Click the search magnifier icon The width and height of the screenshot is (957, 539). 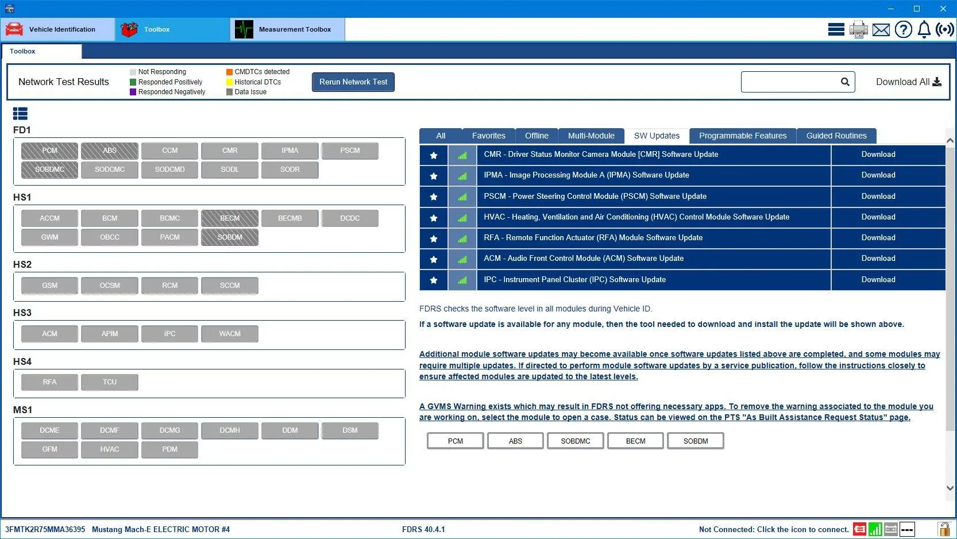point(845,82)
